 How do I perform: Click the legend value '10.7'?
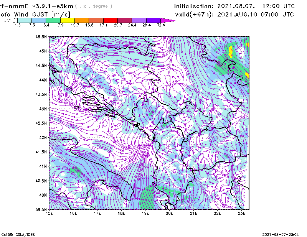[75, 25]
